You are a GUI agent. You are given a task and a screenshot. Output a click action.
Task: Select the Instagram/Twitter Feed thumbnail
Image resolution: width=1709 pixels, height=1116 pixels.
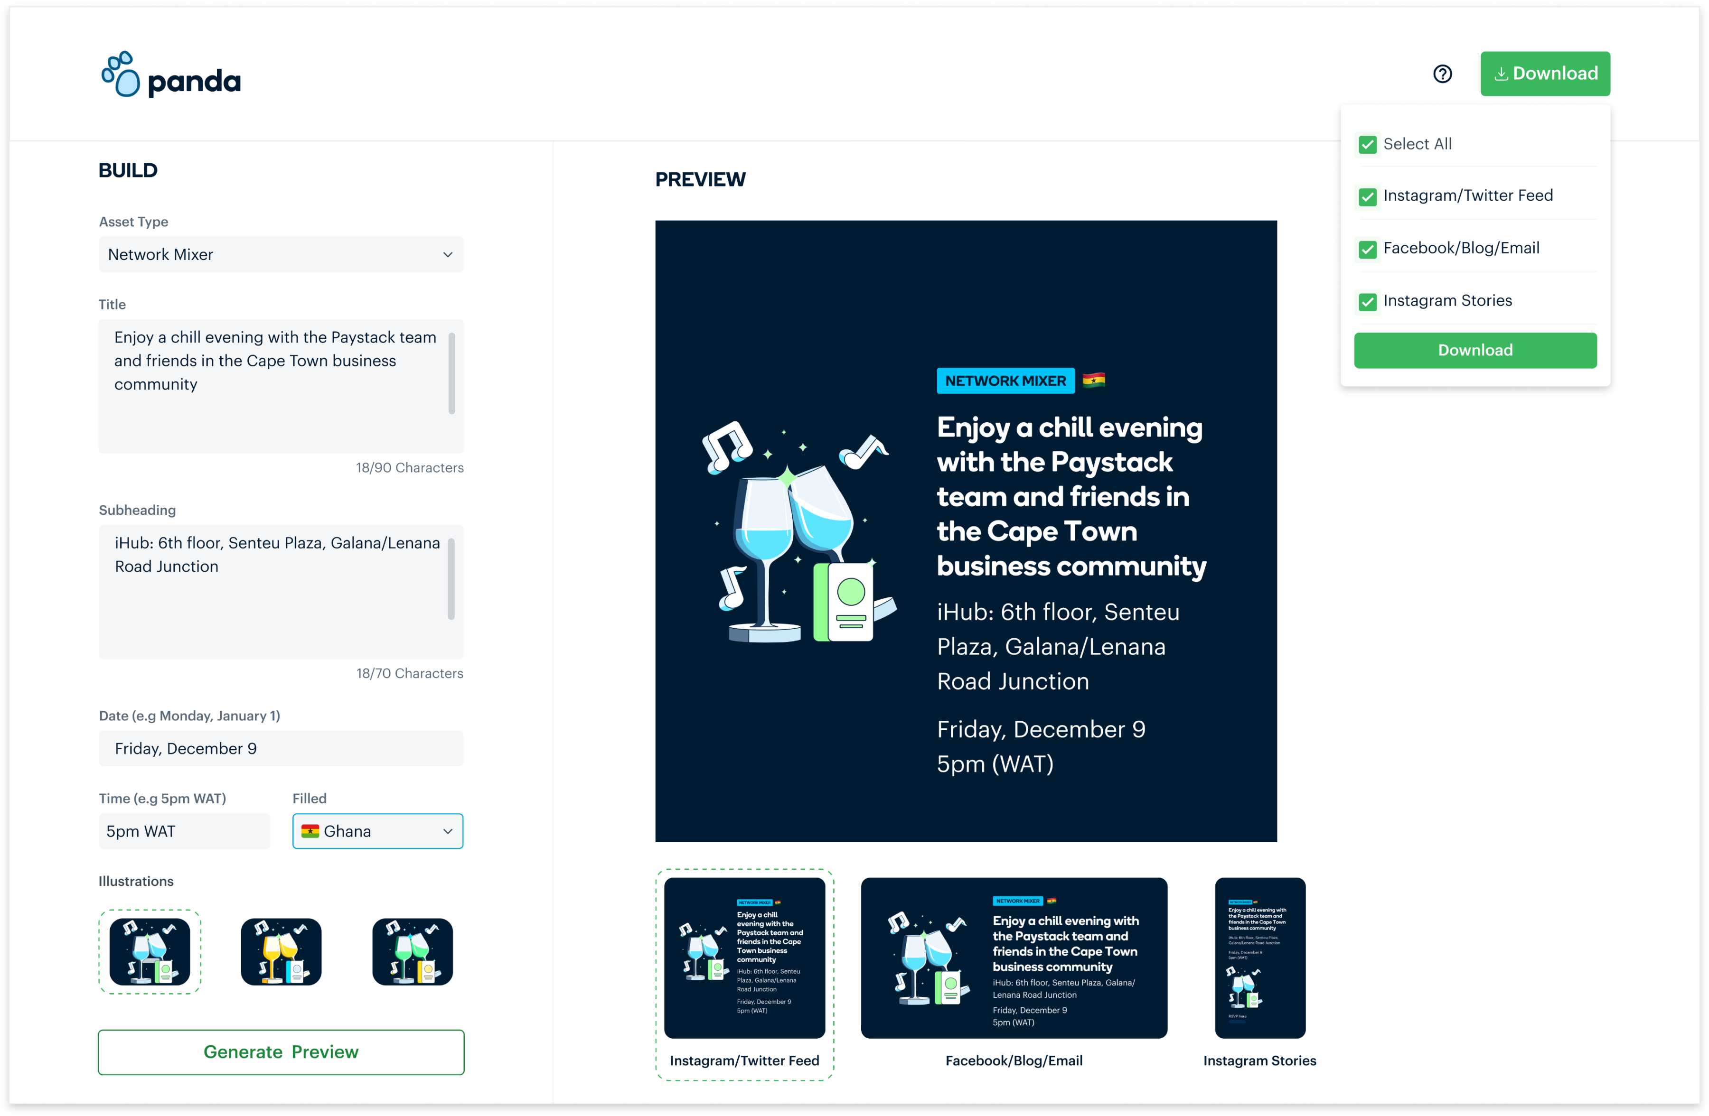point(742,959)
